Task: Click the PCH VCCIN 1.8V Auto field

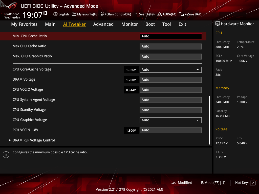Action: 171,130
